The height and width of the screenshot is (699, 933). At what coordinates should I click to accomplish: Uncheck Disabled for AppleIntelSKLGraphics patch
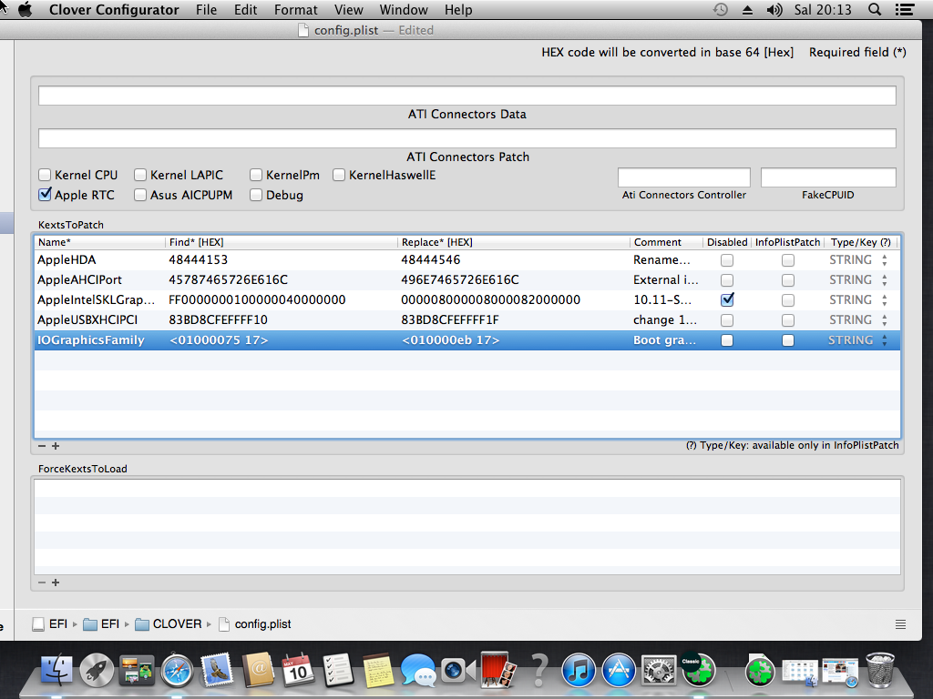[727, 299]
